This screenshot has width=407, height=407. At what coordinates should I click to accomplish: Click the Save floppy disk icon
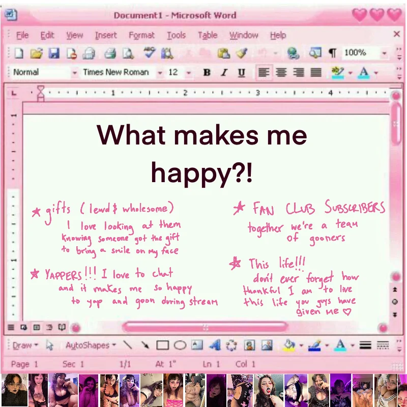click(53, 53)
